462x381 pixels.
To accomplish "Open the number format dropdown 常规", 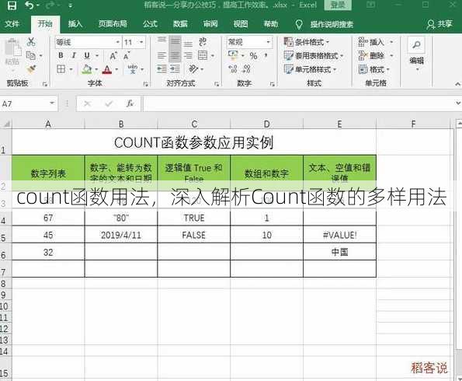I will click(x=249, y=42).
